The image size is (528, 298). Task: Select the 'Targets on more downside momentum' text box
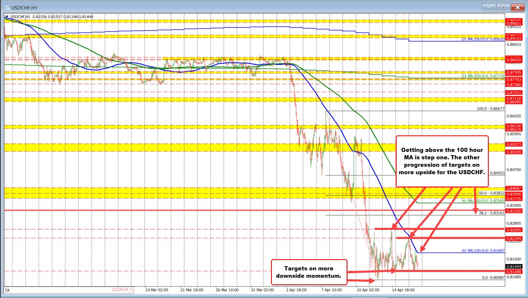tap(309, 272)
